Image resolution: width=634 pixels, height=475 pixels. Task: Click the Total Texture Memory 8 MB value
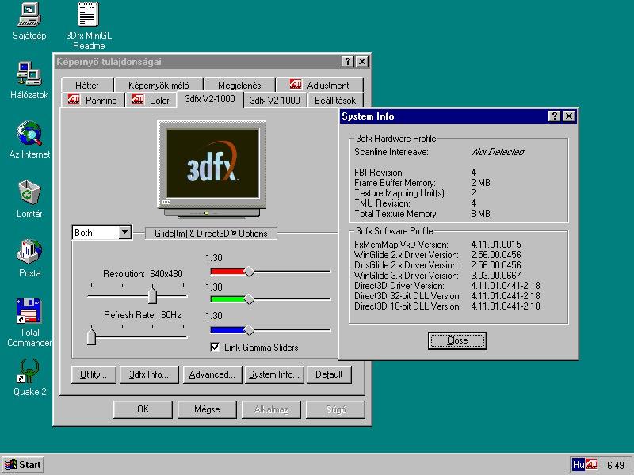pos(480,213)
